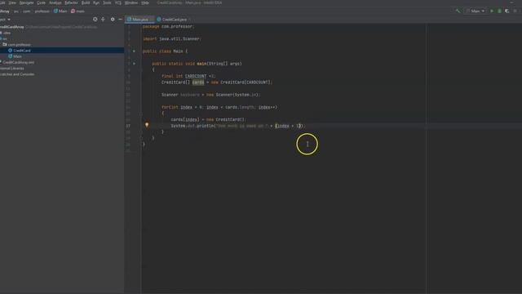
Task: Open the Build menu
Action: click(x=86, y=2)
